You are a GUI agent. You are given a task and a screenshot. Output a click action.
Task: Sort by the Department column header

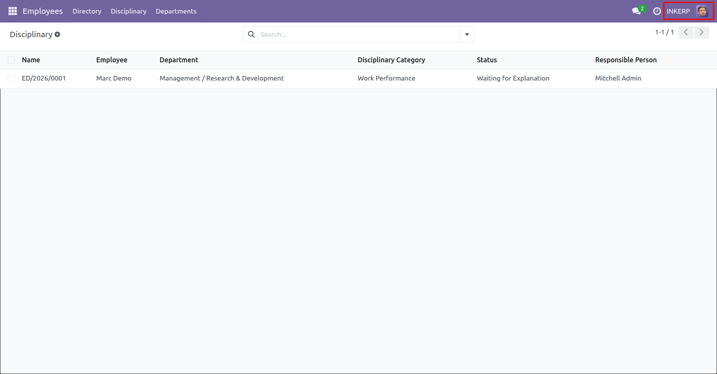coord(179,60)
